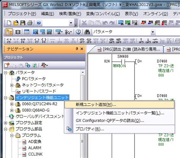Insert rising pulse sF7 ladder icon
180x158 pixels.
(82, 41)
